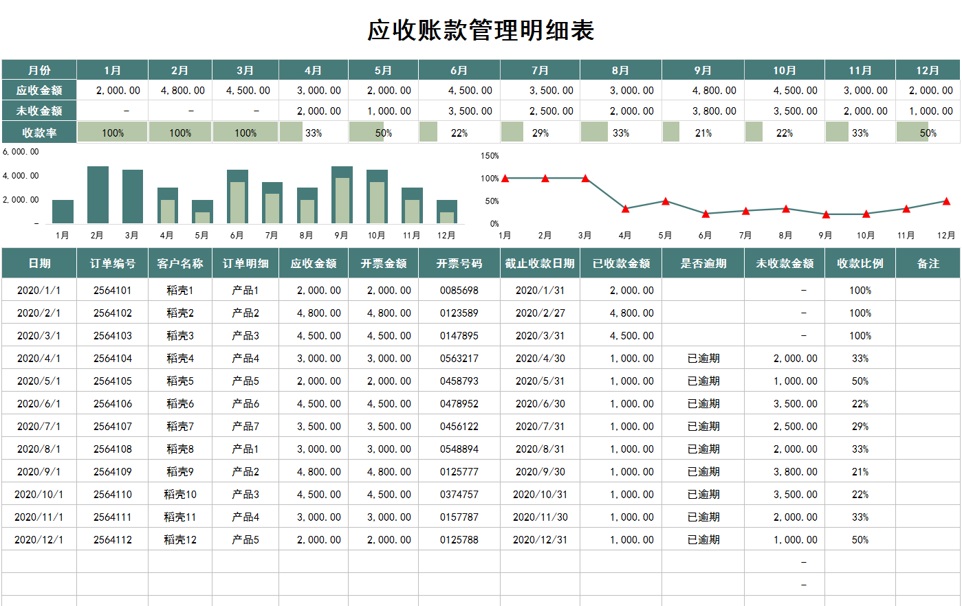The image size is (962, 606).
Task: Click the red triangle marker at 4月 on line chart
Action: click(624, 208)
